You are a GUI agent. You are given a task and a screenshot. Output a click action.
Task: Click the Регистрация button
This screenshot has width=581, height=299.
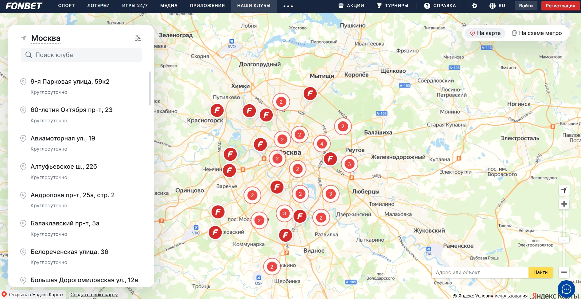pyautogui.click(x=560, y=6)
